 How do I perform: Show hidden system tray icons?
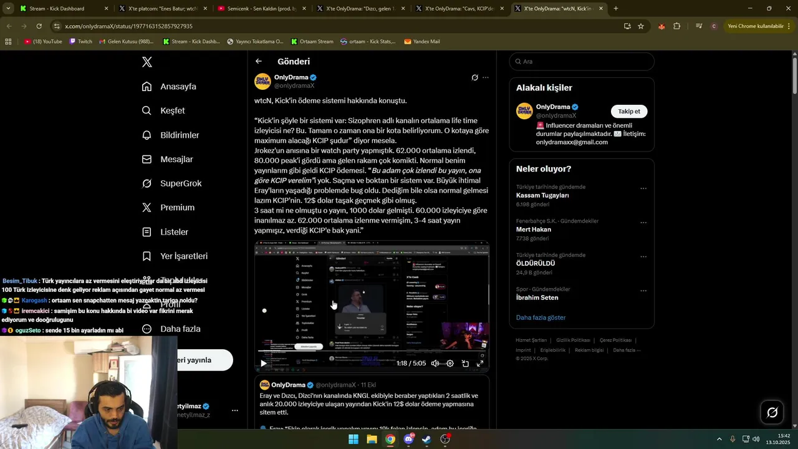(719, 439)
